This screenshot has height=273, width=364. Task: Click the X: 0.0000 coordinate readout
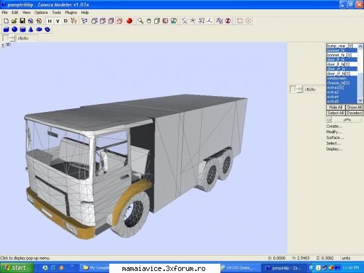tap(277, 258)
